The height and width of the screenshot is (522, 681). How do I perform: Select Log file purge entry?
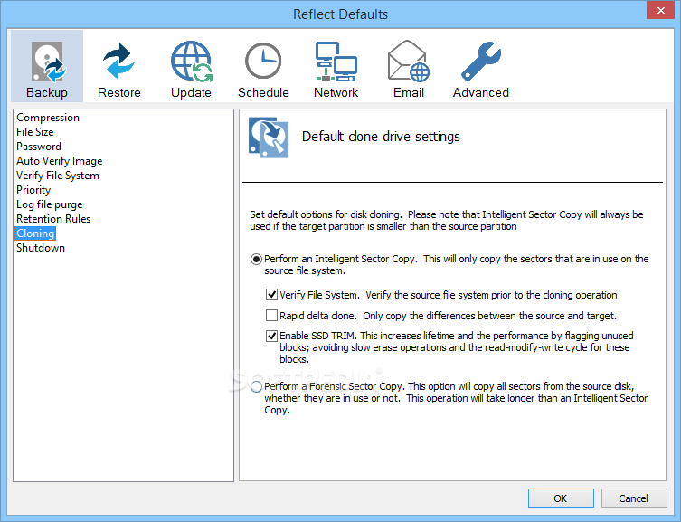[49, 204]
